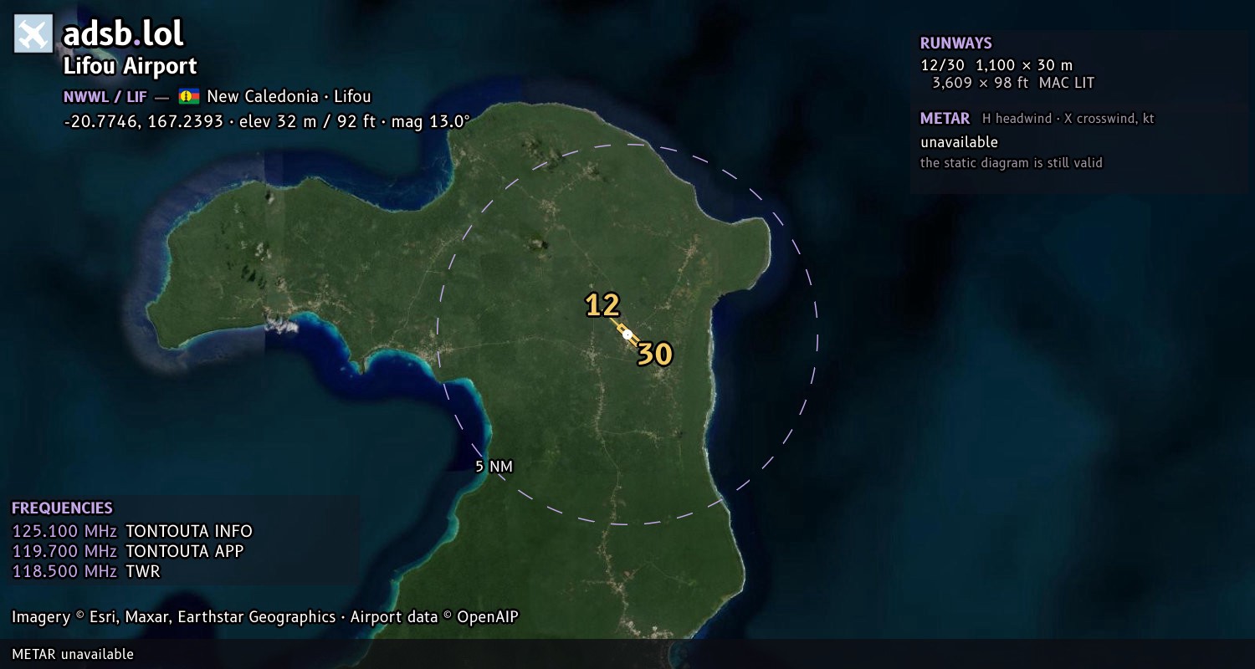
Task: Click the Lifou Airport heading
Action: tap(131, 66)
